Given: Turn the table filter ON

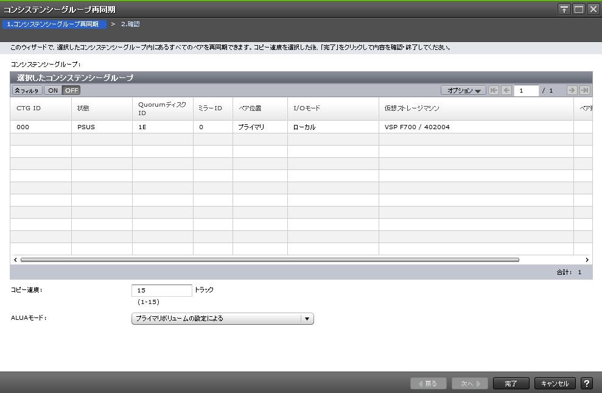Looking at the screenshot, I should coord(53,90).
